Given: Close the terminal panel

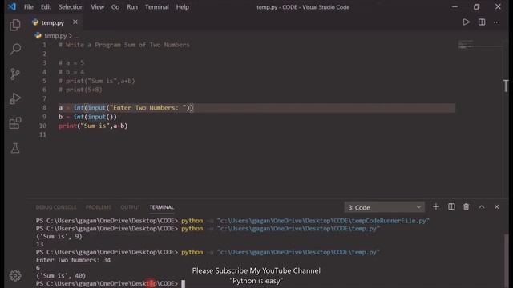Looking at the screenshot, I should tap(497, 207).
